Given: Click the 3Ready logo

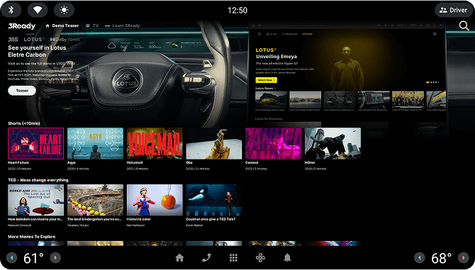Looking at the screenshot, I should pos(21,26).
